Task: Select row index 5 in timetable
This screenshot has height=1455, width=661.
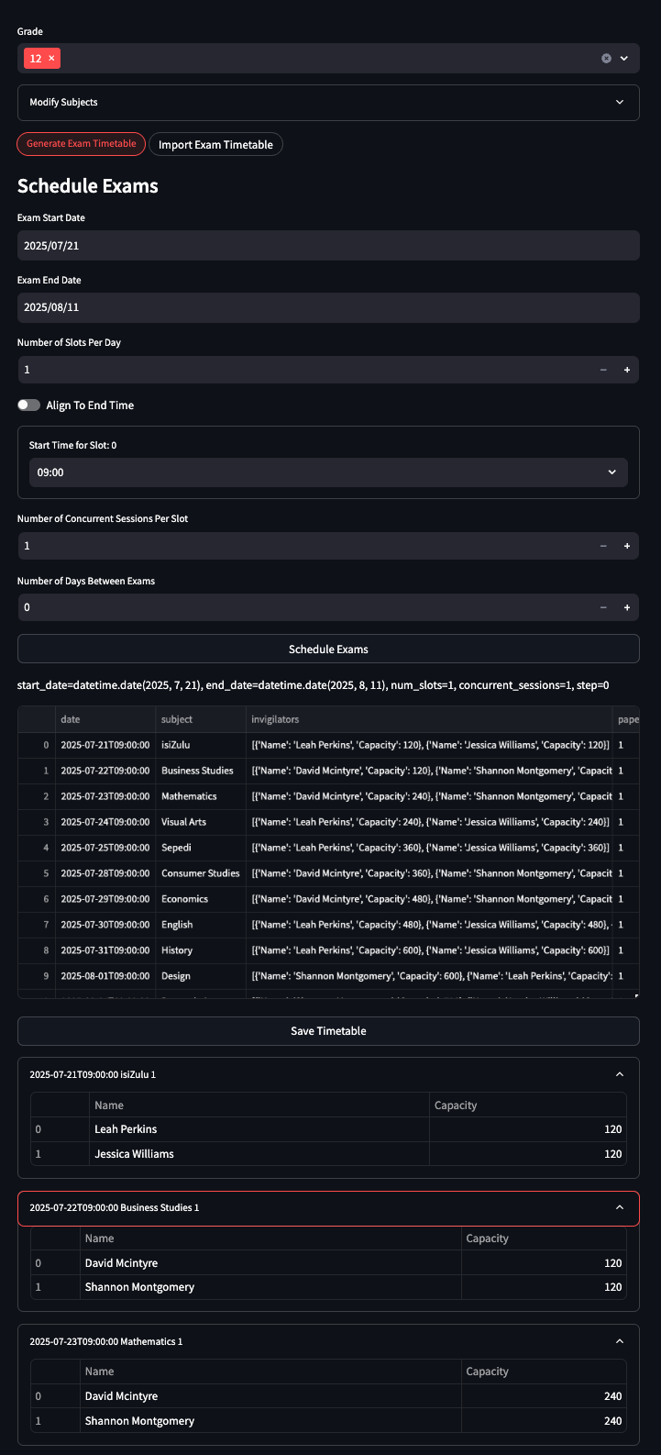Action: coord(37,873)
